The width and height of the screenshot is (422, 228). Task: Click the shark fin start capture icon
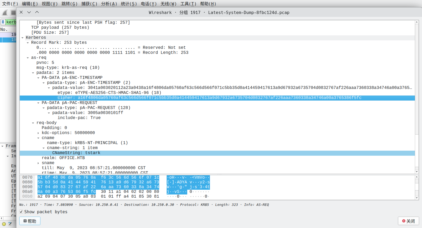point(5,12)
